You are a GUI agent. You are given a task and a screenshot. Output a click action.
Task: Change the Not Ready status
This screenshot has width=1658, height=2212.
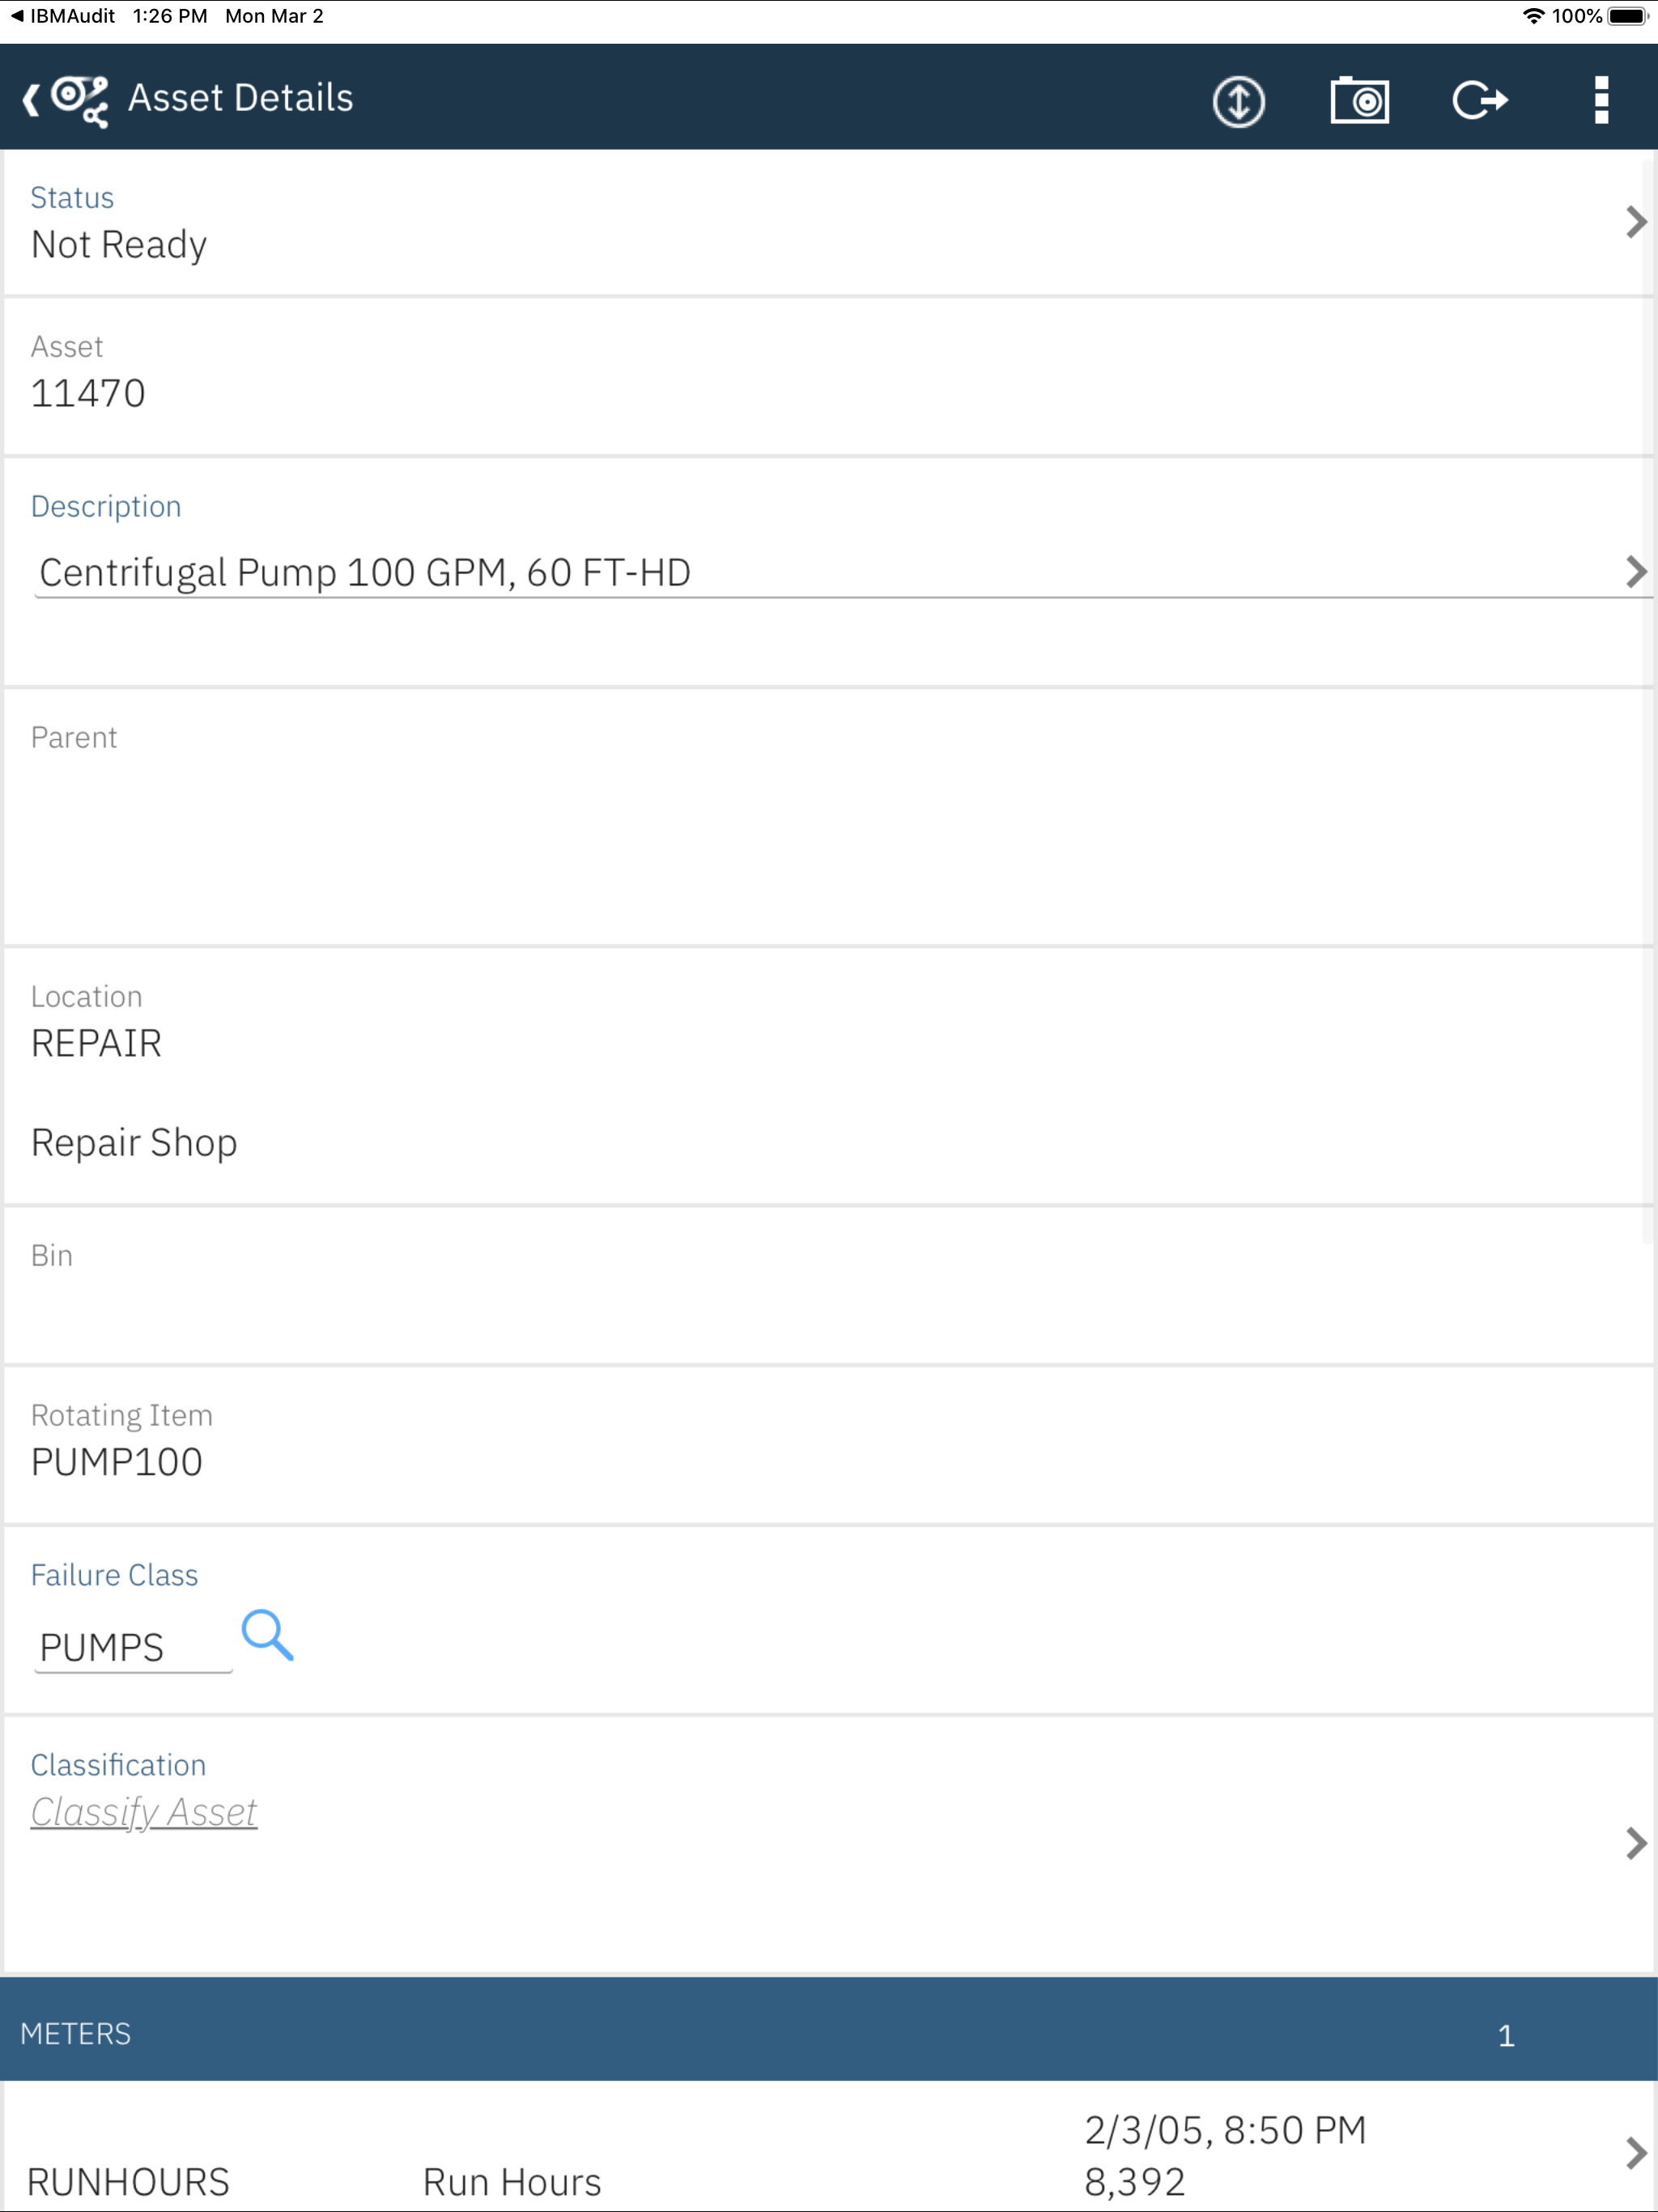tap(120, 244)
